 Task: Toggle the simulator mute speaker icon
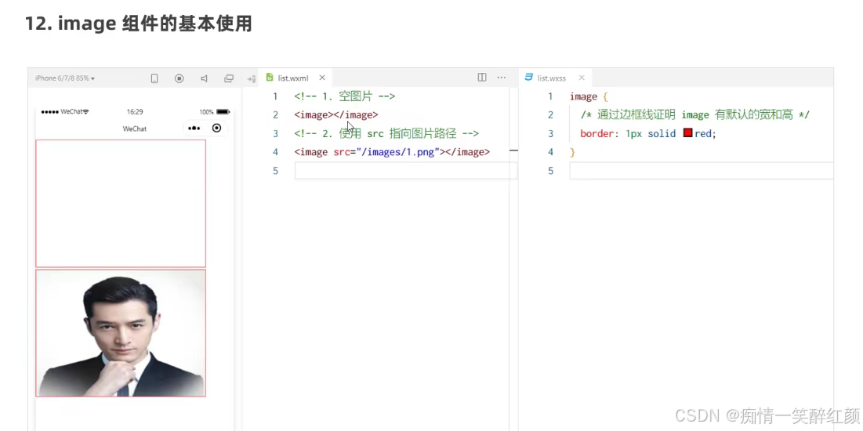(x=205, y=78)
